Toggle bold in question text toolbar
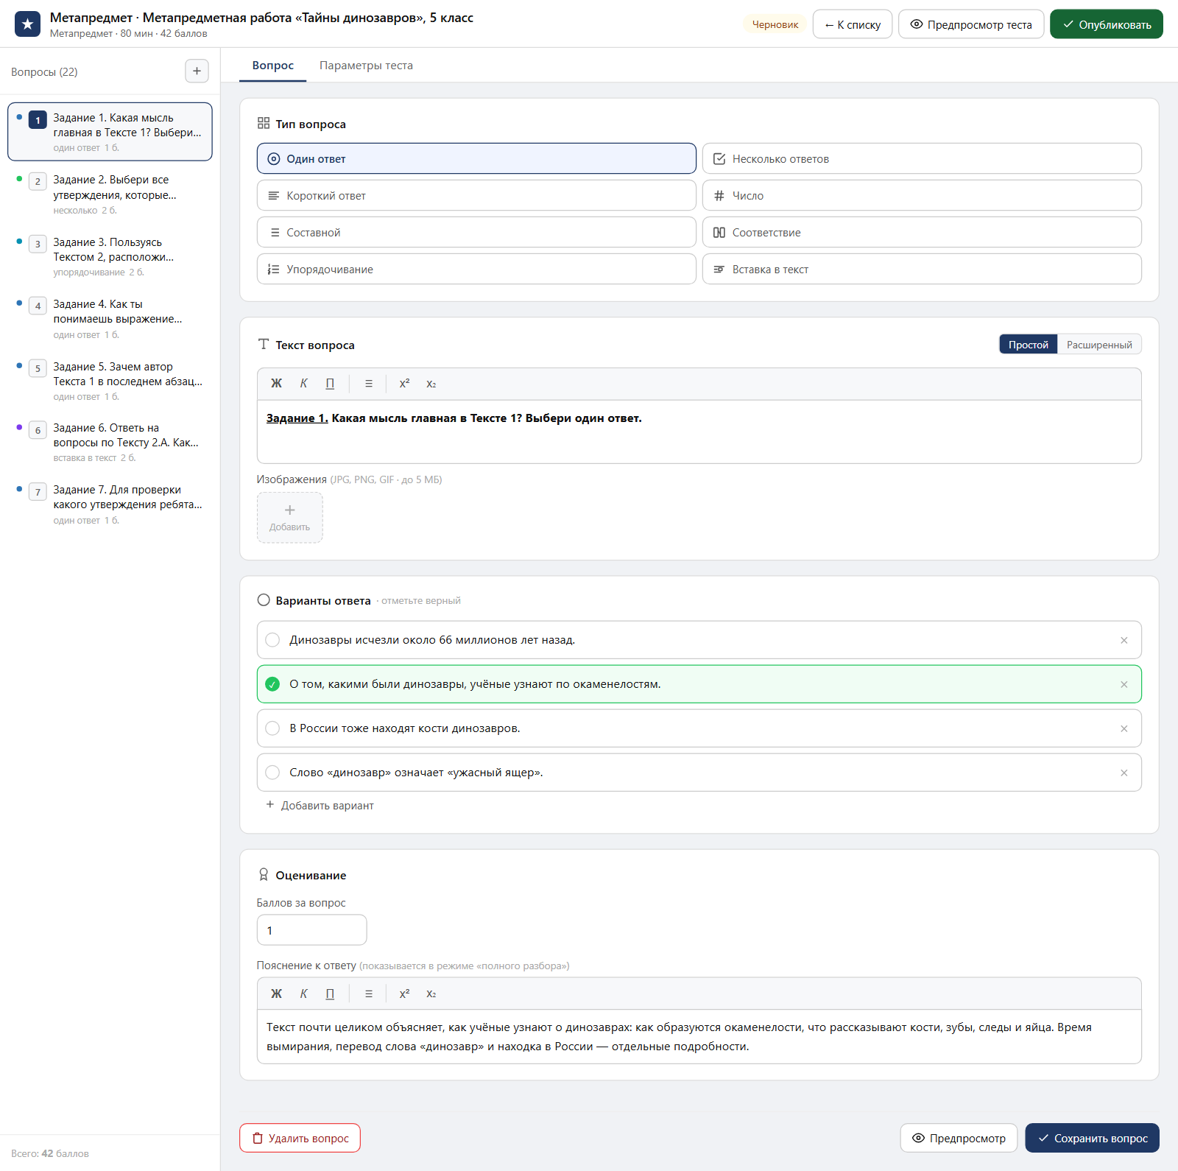 pyautogui.click(x=277, y=384)
